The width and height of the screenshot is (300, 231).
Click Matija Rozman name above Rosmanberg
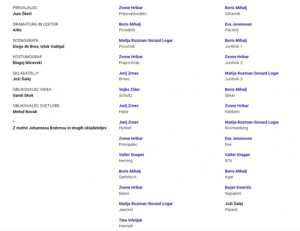pyautogui.click(x=238, y=122)
